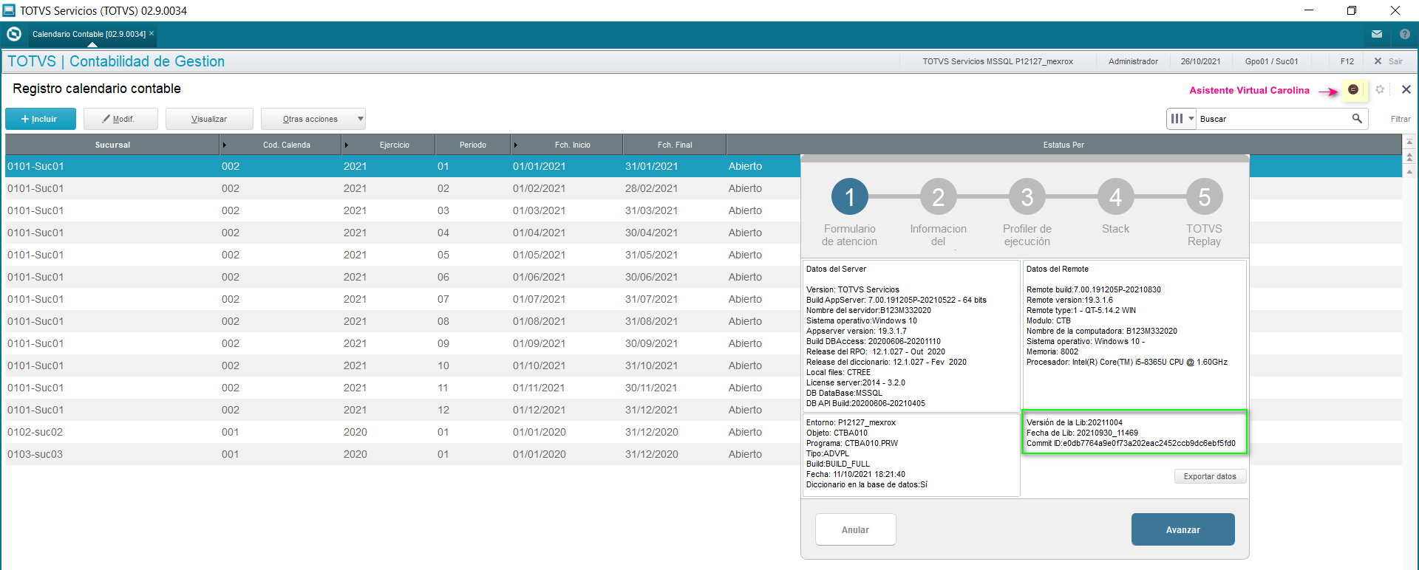Click the Exportar datos button
Image resolution: width=1419 pixels, height=570 pixels.
tap(1210, 476)
